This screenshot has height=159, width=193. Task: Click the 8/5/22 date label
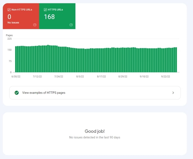(80, 76)
